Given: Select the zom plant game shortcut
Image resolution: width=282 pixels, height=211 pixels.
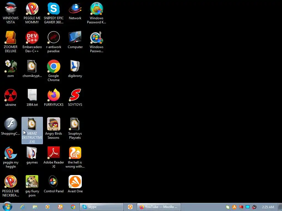Looking at the screenshot, I should 11,69.
